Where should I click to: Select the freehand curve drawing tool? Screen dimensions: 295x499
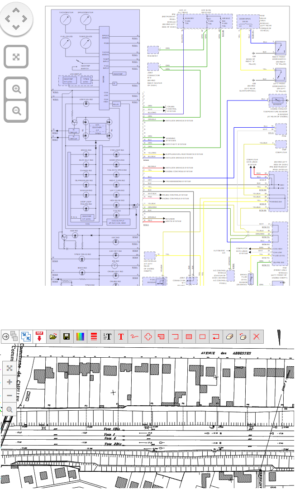tap(134, 336)
